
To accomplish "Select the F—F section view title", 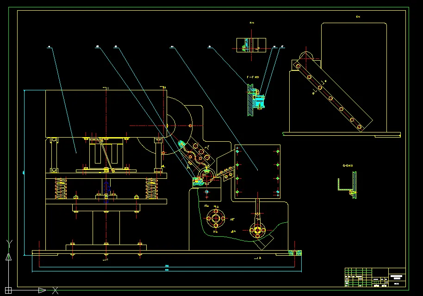I will 253,77.
